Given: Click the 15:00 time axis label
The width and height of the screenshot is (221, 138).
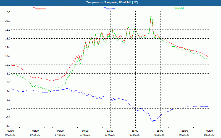Looking at the screenshot, I should (135, 131).
